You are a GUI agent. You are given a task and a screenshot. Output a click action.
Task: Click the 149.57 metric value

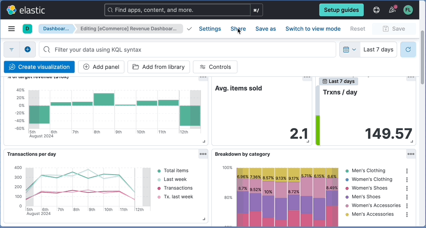(388, 134)
